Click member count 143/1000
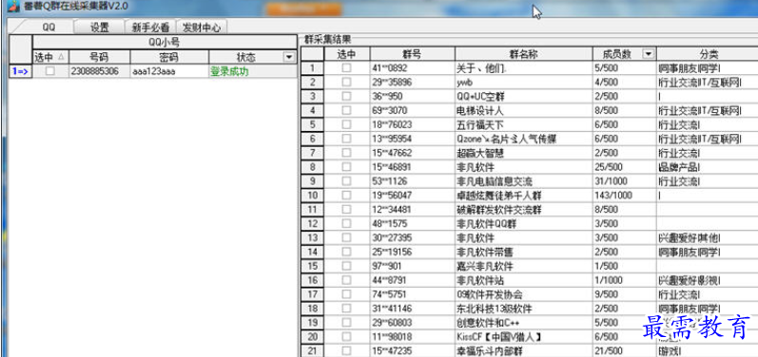Screen dimensions: 758x357 coord(625,196)
